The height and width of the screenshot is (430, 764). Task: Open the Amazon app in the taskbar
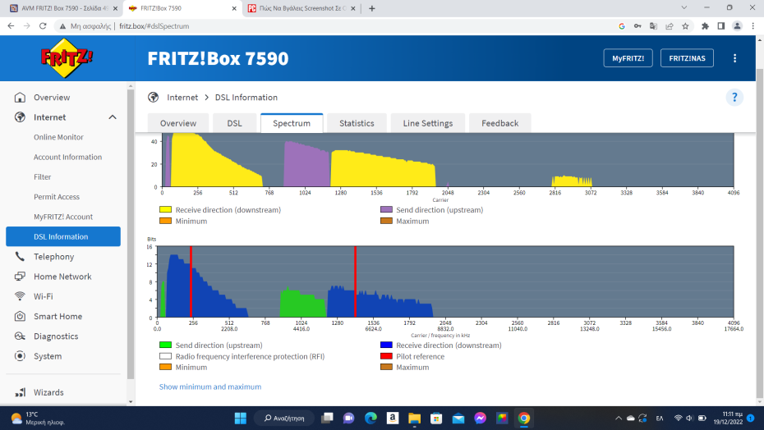[393, 419]
